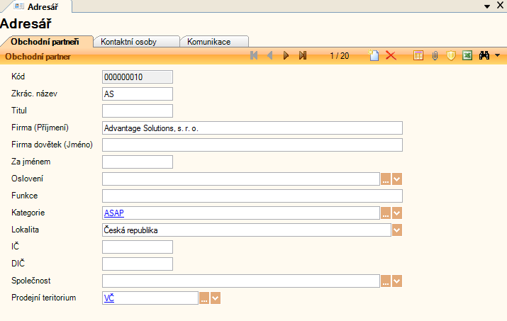Export to Excel
The image size is (507, 321).
[467, 56]
